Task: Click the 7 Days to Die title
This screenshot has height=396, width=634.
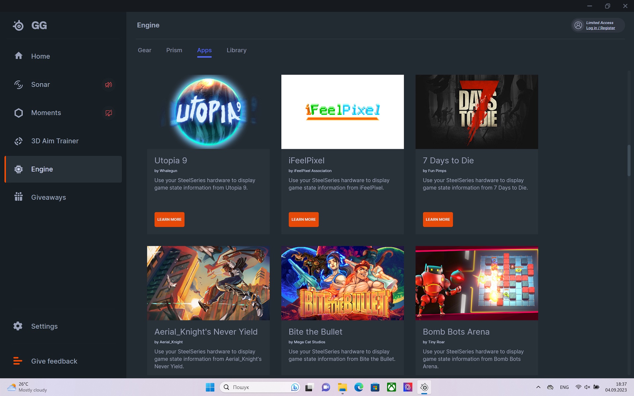Action: point(448,160)
